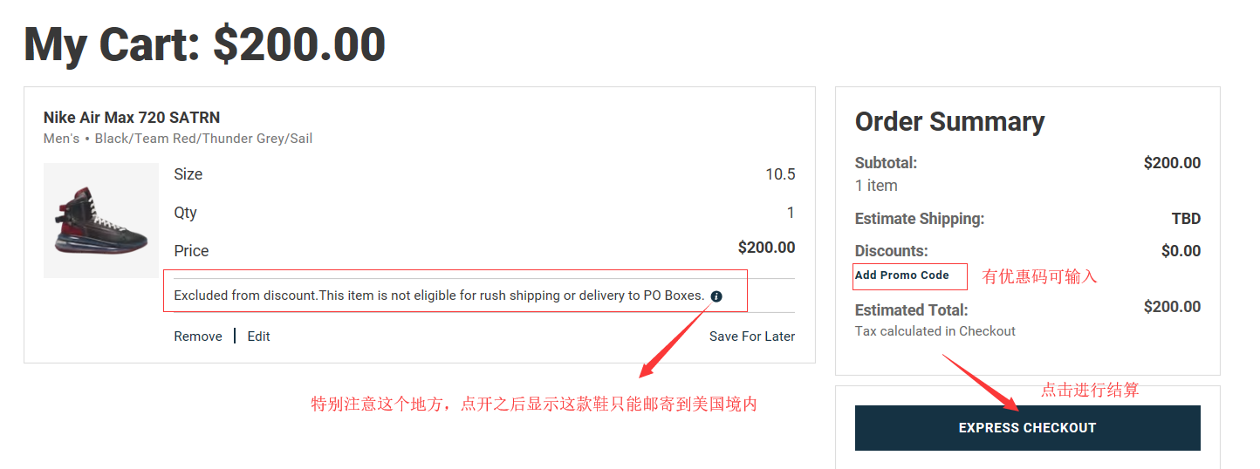Click the 1 item count text
Viewport: 1260px width, 469px height.
point(876,186)
